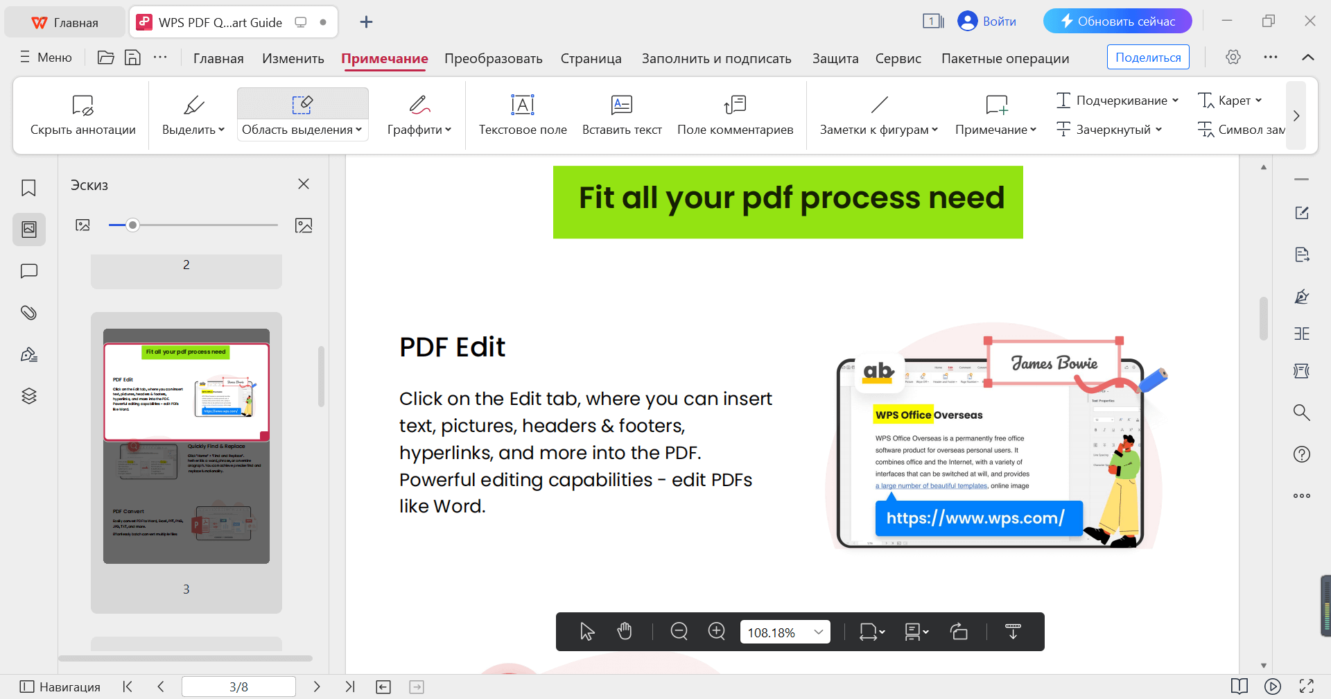Switch to the Преобразовать ribbon tab

[493, 58]
